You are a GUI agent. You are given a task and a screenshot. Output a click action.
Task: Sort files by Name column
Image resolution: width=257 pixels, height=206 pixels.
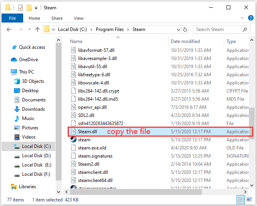tap(76, 41)
